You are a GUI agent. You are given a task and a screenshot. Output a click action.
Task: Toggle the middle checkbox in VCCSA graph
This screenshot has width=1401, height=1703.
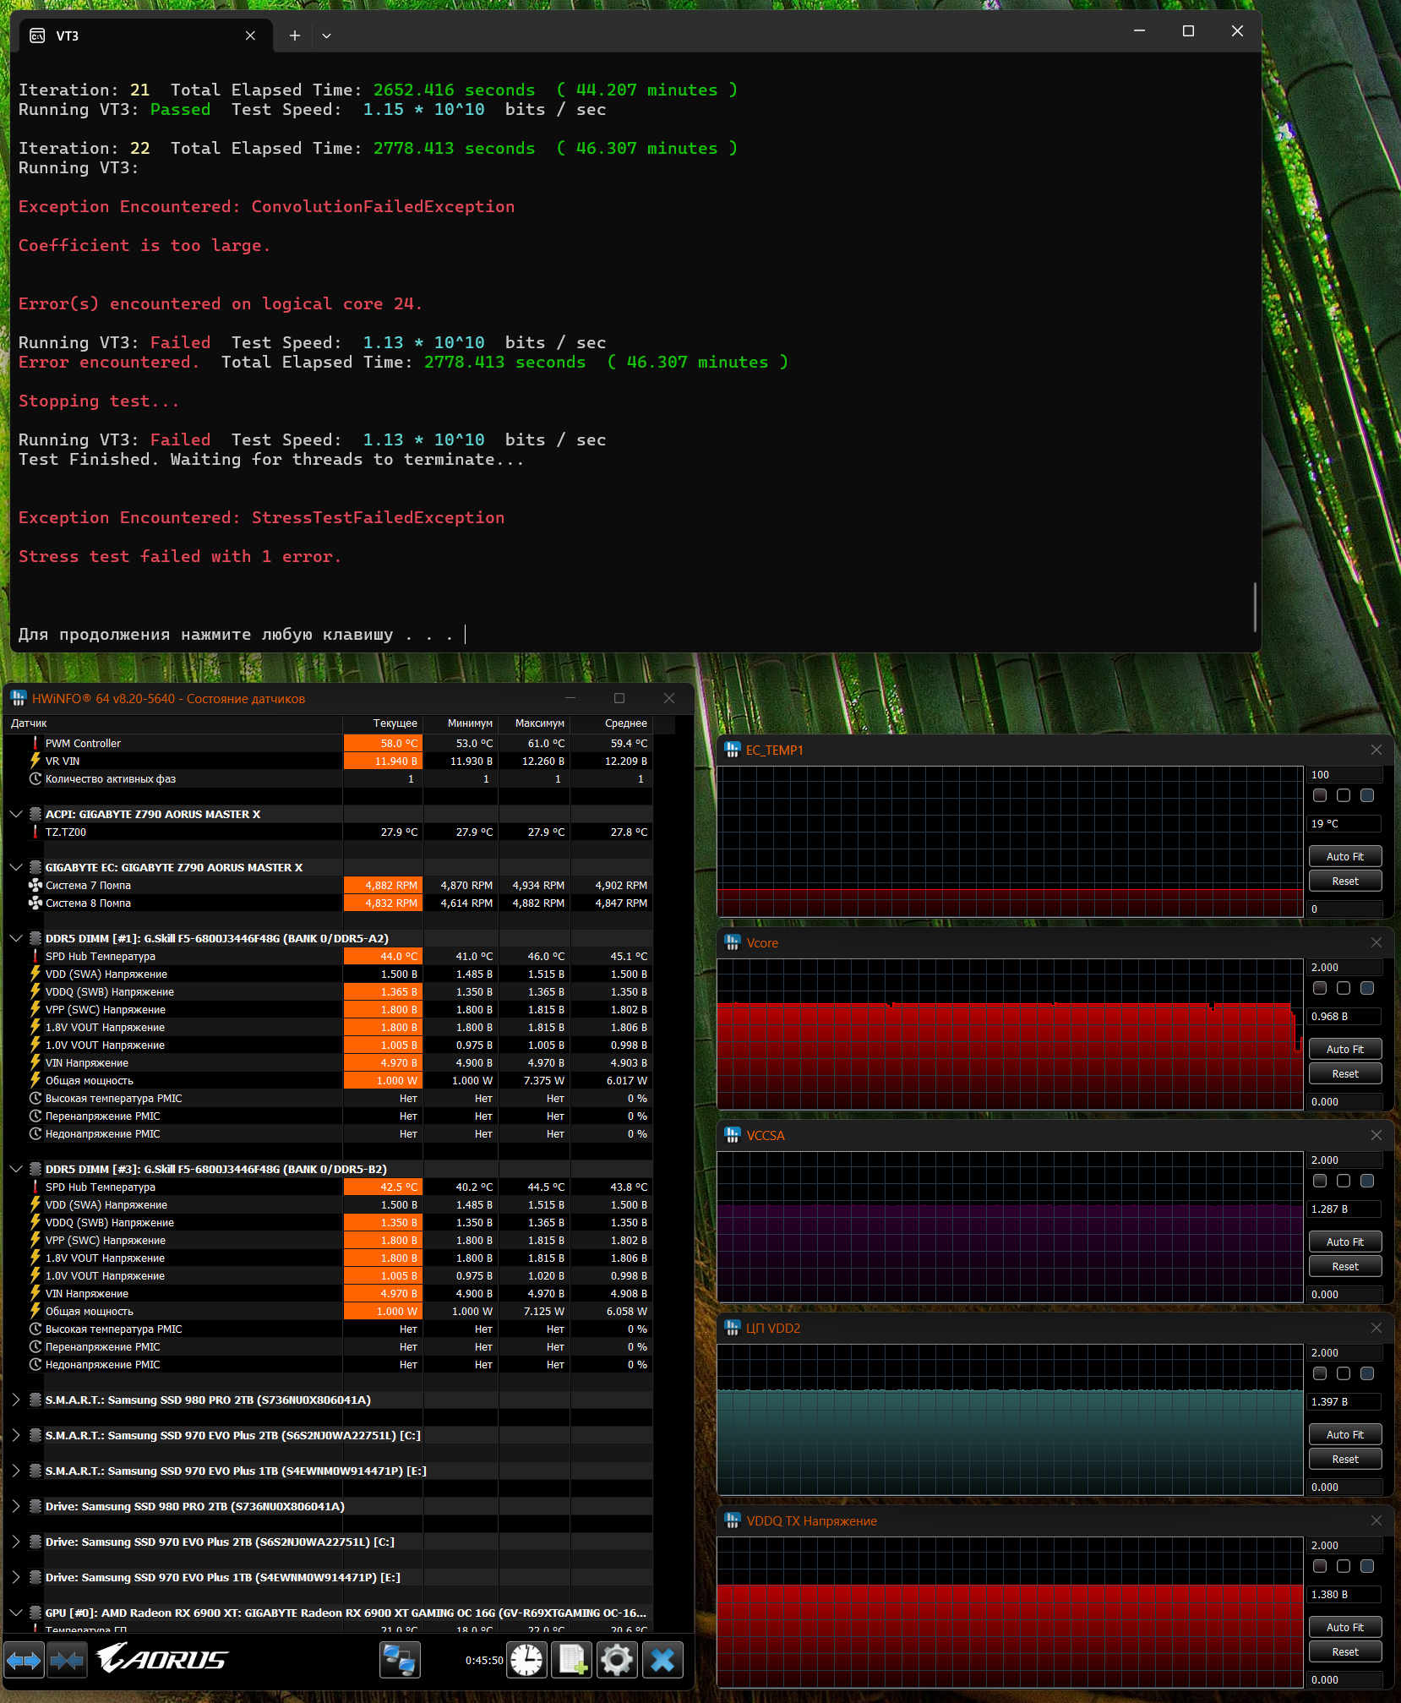coord(1344,1181)
